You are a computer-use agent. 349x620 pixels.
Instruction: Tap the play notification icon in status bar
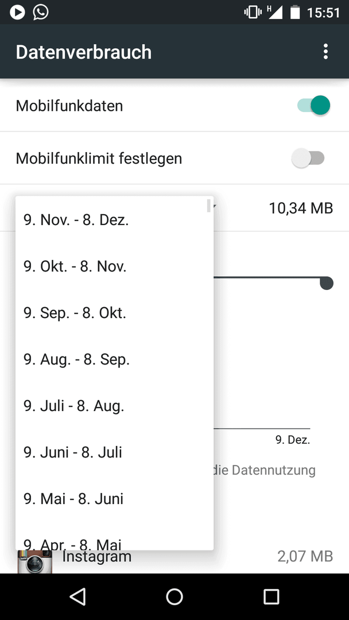pyautogui.click(x=17, y=12)
